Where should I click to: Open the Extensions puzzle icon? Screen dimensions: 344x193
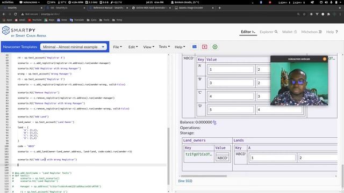coord(328,14)
